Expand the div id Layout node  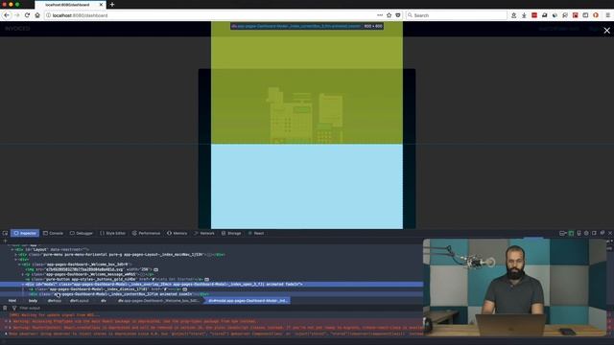click(12, 249)
